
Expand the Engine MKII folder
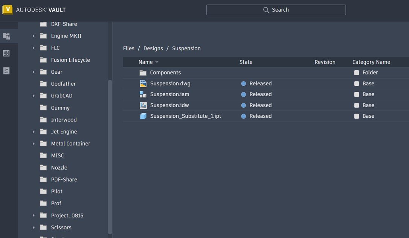click(x=34, y=36)
